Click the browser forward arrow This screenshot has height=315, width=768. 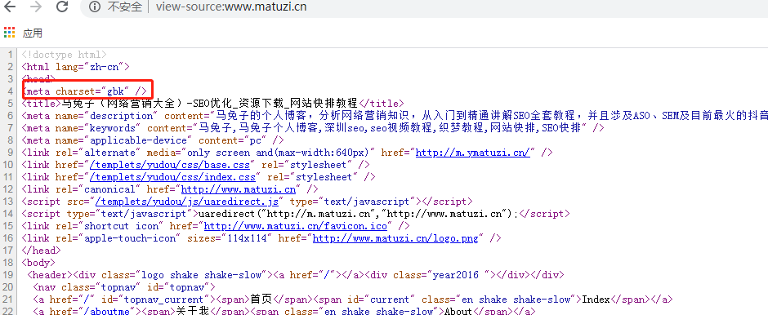coord(35,7)
